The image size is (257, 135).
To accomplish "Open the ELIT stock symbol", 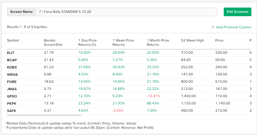I will click(11, 53).
